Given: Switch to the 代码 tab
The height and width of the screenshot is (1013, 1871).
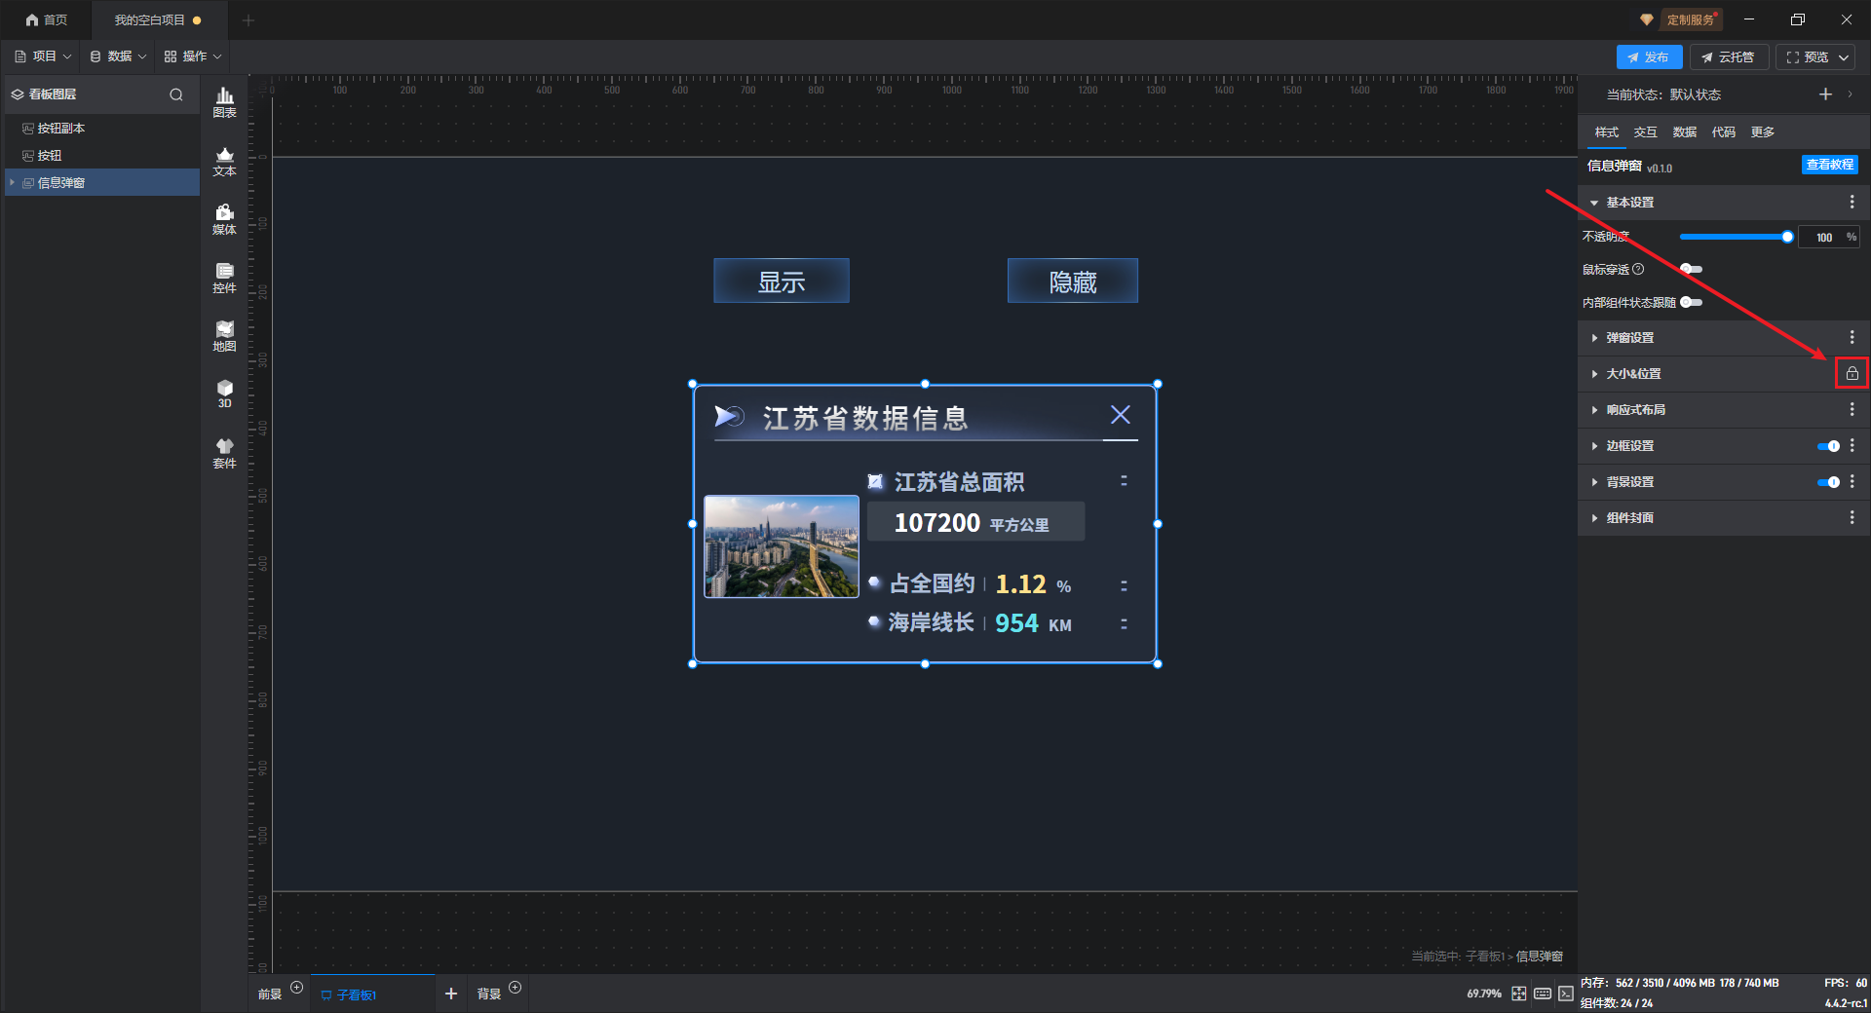Looking at the screenshot, I should 1723,132.
